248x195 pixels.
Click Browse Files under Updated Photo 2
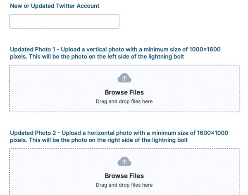pyautogui.click(x=124, y=176)
